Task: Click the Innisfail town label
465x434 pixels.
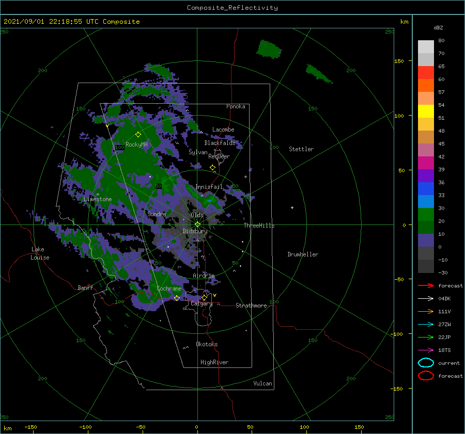Action: pos(209,187)
